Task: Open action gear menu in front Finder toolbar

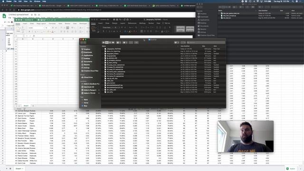Action: [125, 42]
